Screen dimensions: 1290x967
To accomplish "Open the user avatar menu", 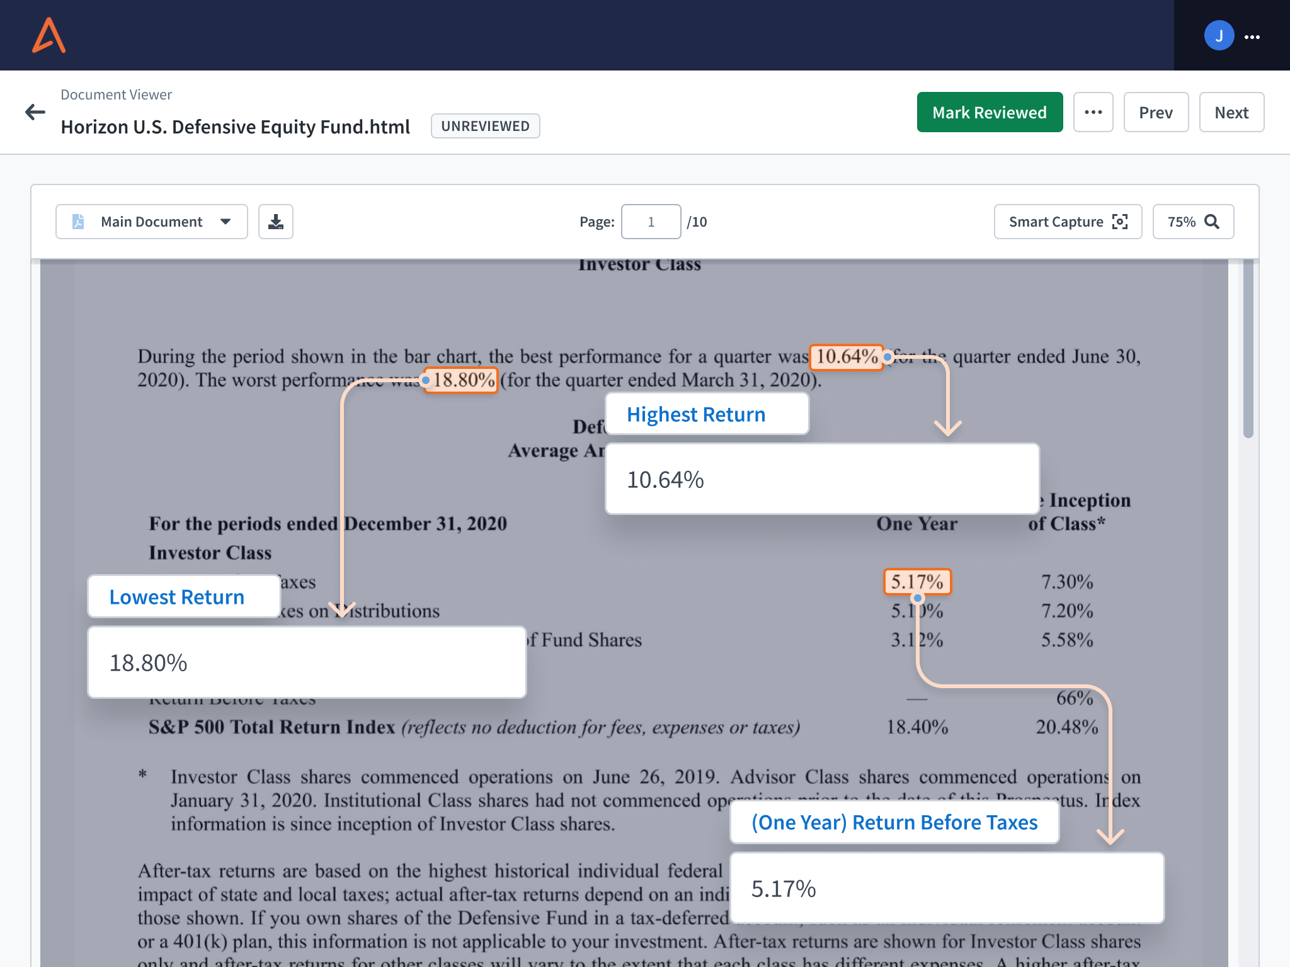I will pyautogui.click(x=1219, y=36).
